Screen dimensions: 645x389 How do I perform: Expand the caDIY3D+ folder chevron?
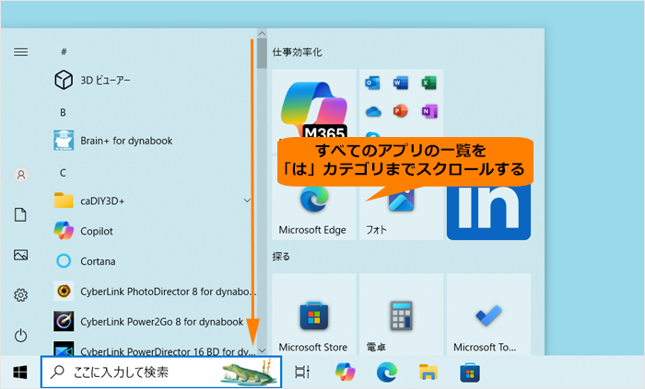[247, 200]
